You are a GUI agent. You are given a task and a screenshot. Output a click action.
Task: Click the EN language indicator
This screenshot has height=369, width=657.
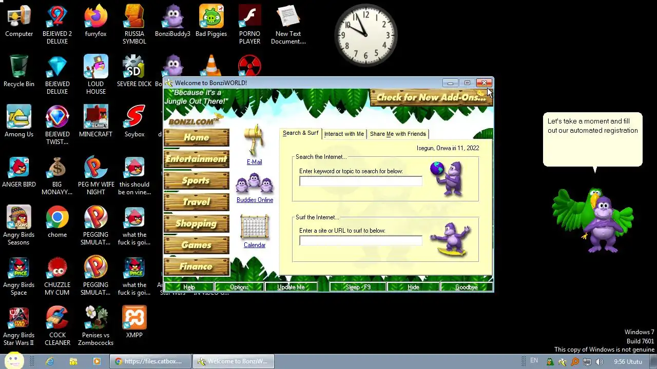click(534, 361)
